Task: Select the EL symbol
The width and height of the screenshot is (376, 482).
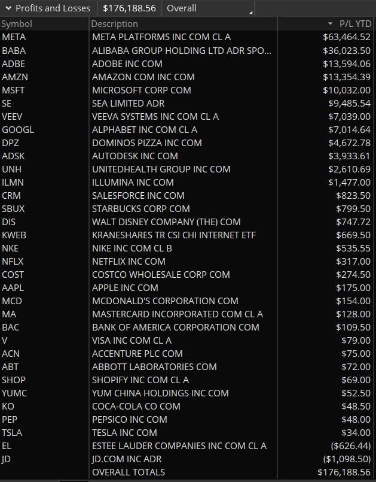Action: [7, 446]
